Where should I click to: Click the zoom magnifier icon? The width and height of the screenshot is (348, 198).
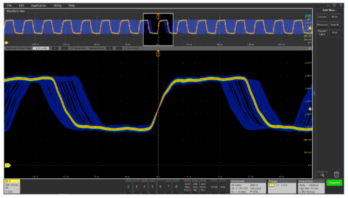(x=322, y=174)
